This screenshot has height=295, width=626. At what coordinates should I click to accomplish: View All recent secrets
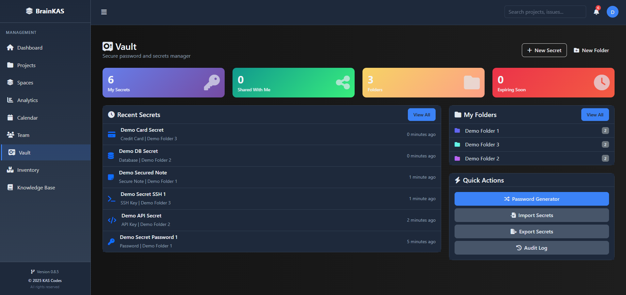click(422, 114)
